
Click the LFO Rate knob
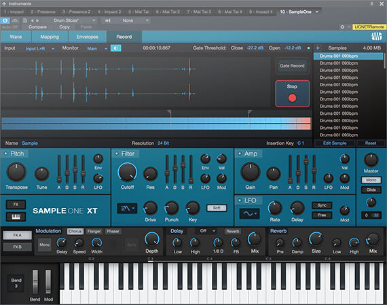[275, 208]
